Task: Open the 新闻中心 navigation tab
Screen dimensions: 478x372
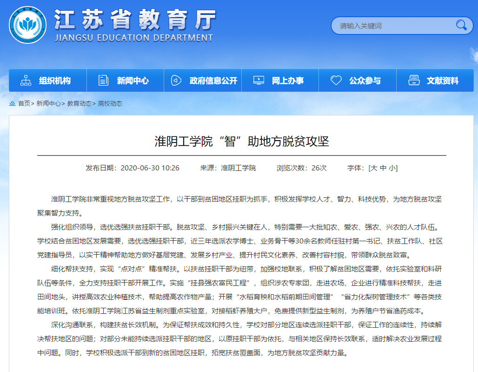Action: (133, 81)
